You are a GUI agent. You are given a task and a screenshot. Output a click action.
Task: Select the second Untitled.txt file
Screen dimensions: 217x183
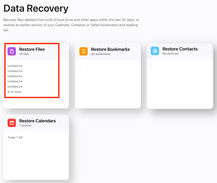click(x=14, y=71)
